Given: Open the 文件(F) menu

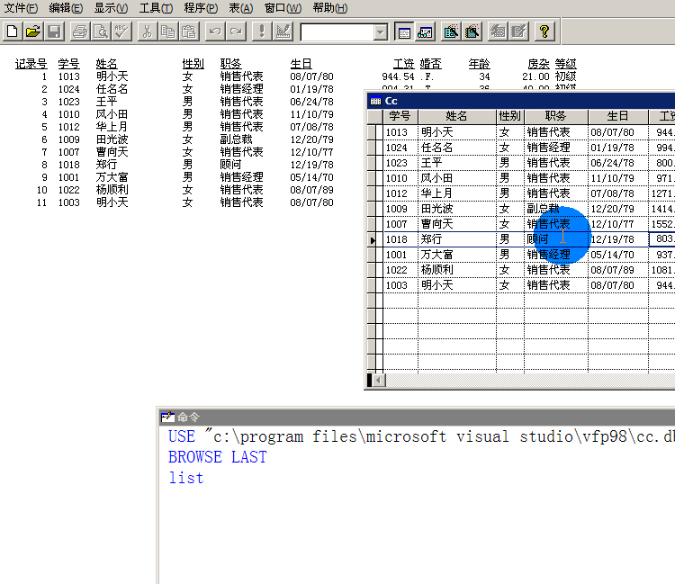Looking at the screenshot, I should click(x=21, y=8).
